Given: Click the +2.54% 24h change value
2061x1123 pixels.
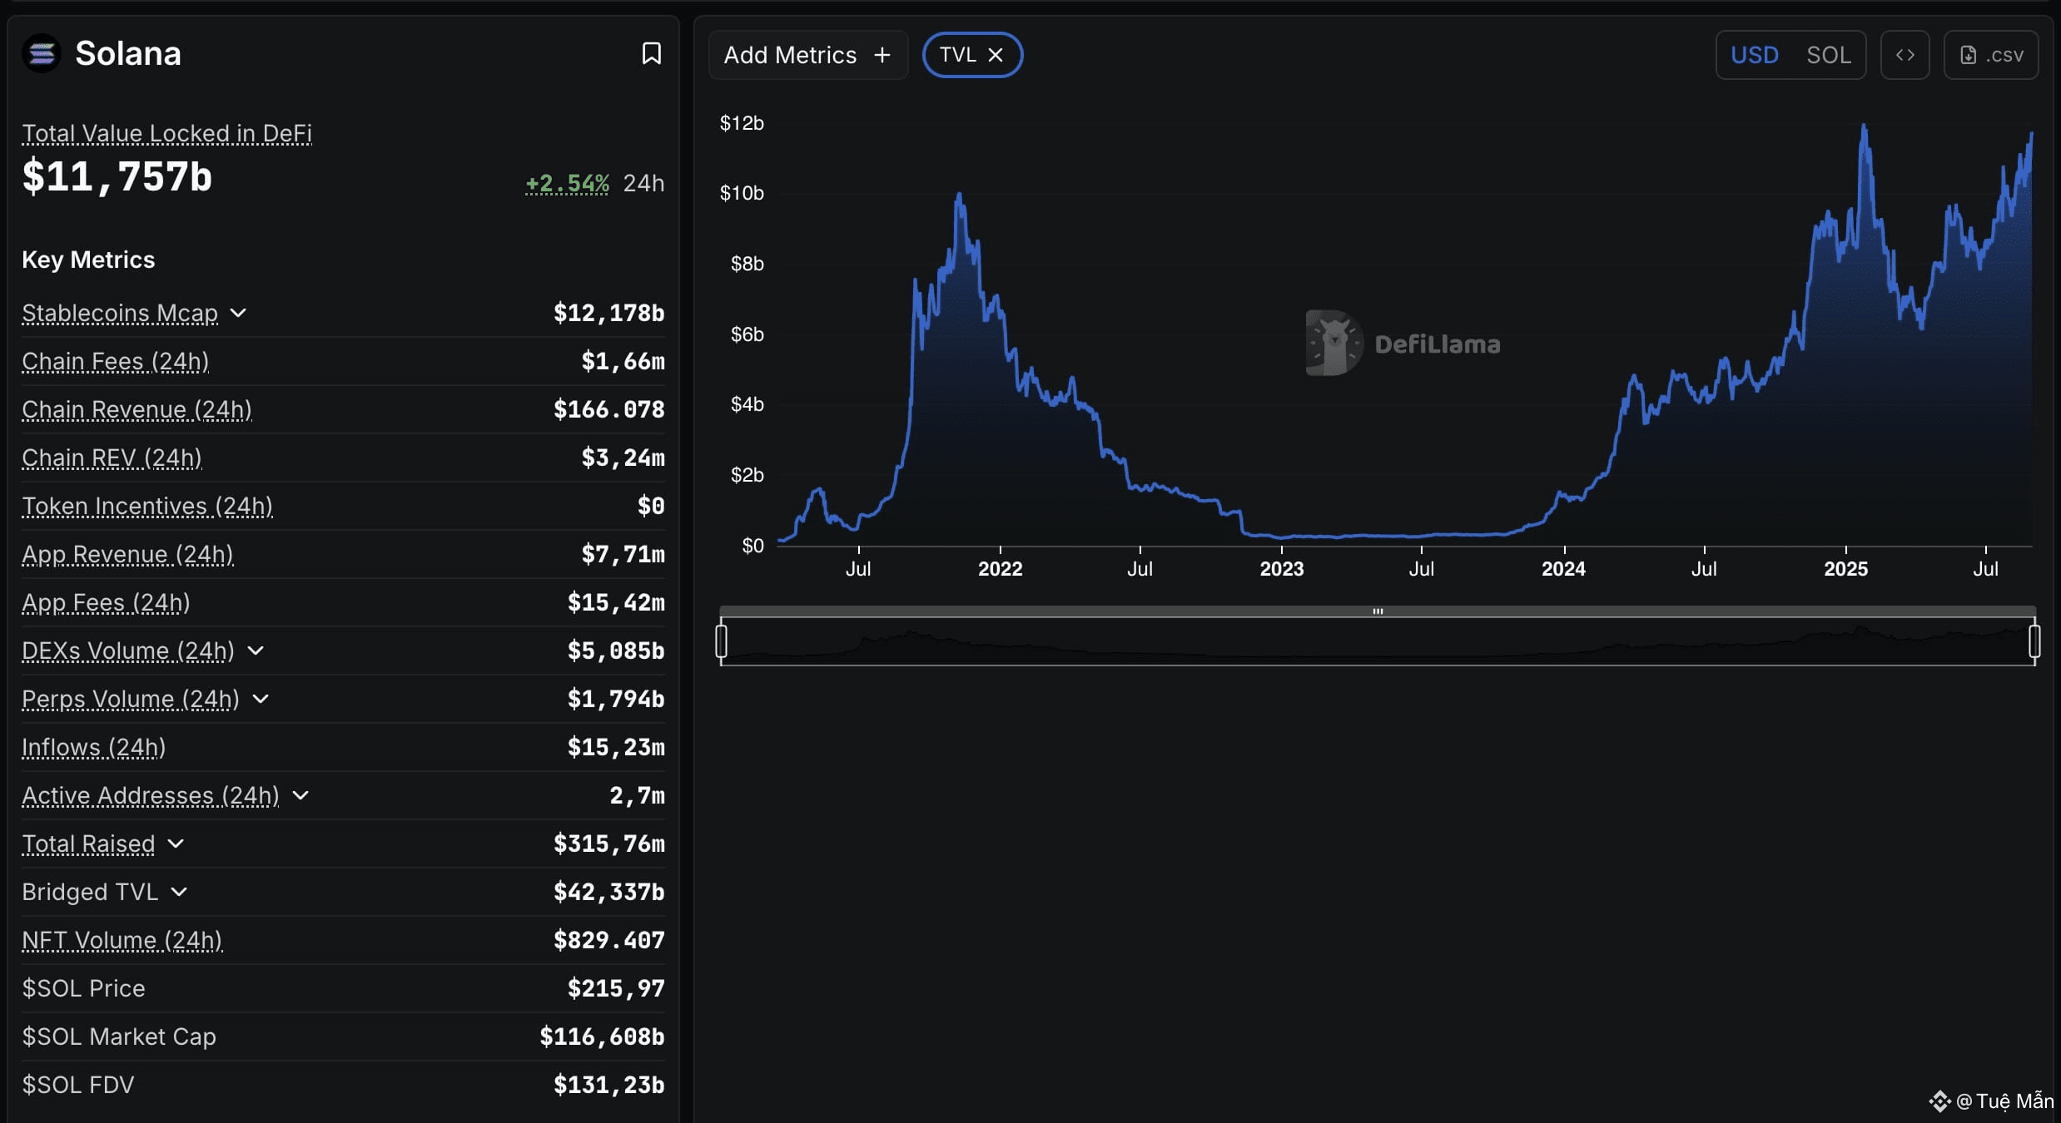Looking at the screenshot, I should (567, 183).
